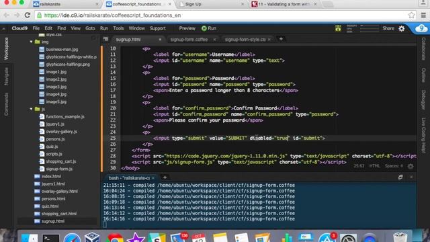Open the Tools menu
This screenshot has height=242, width=430.
(118, 28)
